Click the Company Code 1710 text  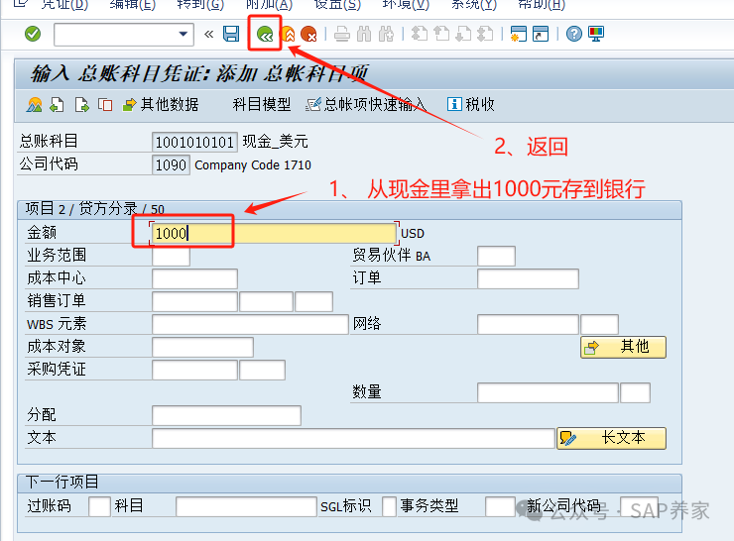click(253, 165)
